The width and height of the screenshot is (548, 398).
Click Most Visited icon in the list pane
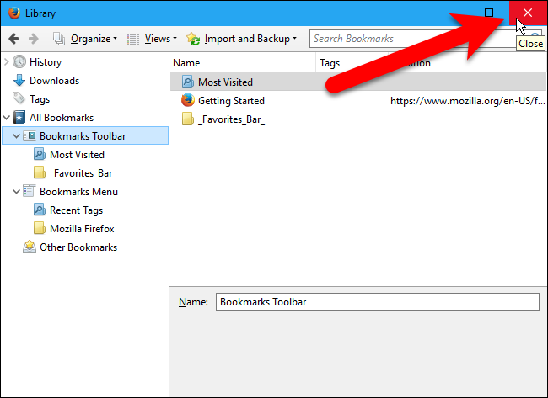[188, 82]
